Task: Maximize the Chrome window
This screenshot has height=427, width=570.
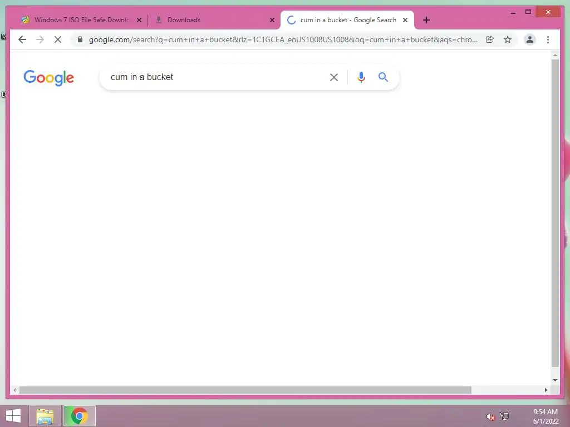Action: (528, 12)
